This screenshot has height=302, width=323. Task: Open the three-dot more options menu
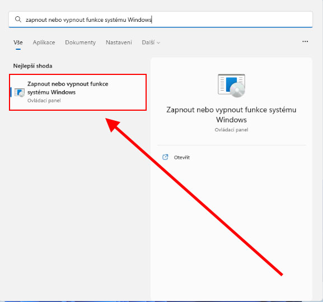coord(305,41)
